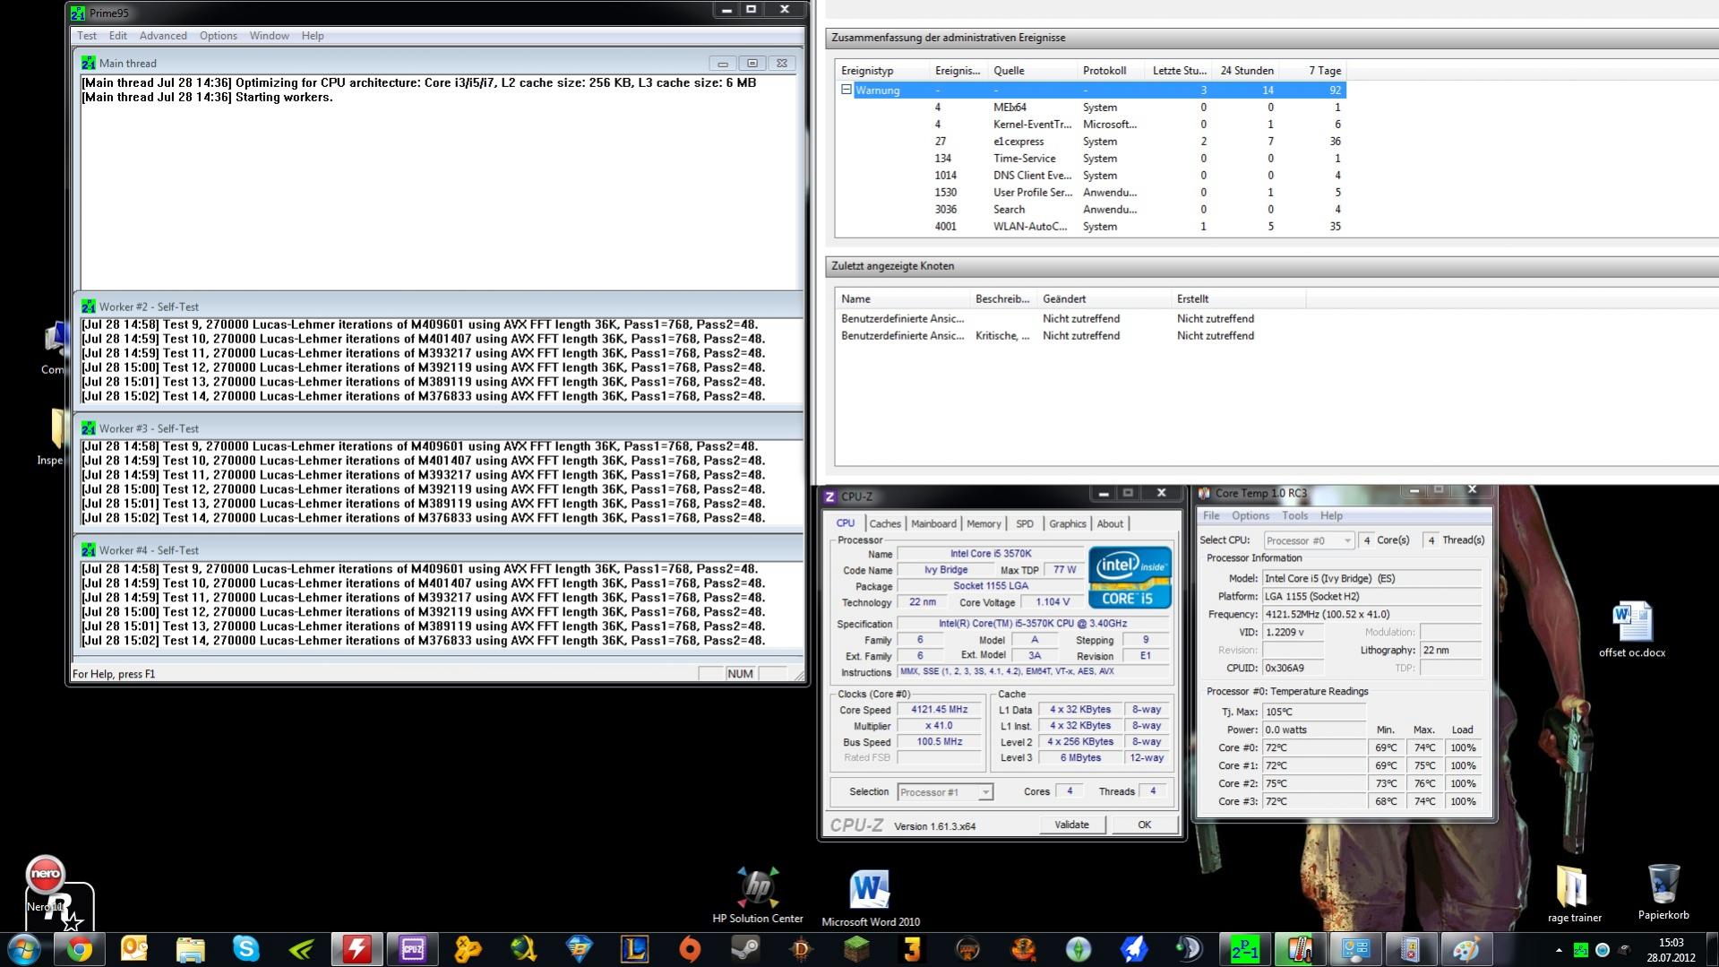Viewport: 1719px width, 967px height.
Task: Open Microsoft Word 2010 desktop shortcut
Action: click(870, 897)
